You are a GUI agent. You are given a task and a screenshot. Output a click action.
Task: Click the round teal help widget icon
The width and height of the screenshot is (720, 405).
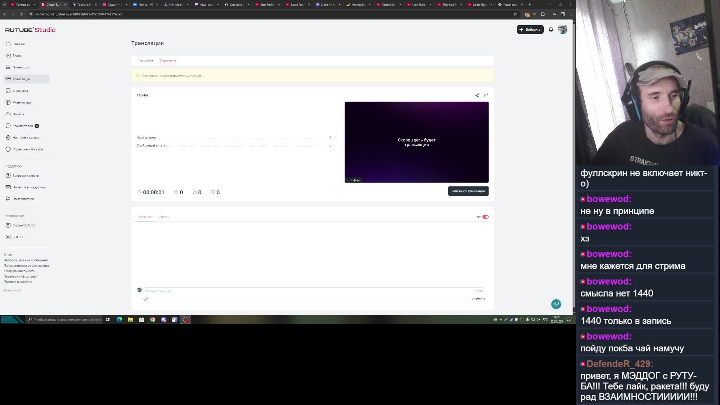coord(556,304)
